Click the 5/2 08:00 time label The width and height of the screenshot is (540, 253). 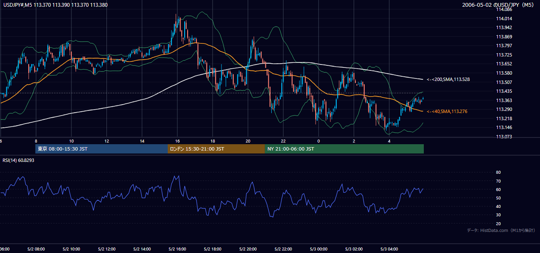pyautogui.click(x=36, y=249)
